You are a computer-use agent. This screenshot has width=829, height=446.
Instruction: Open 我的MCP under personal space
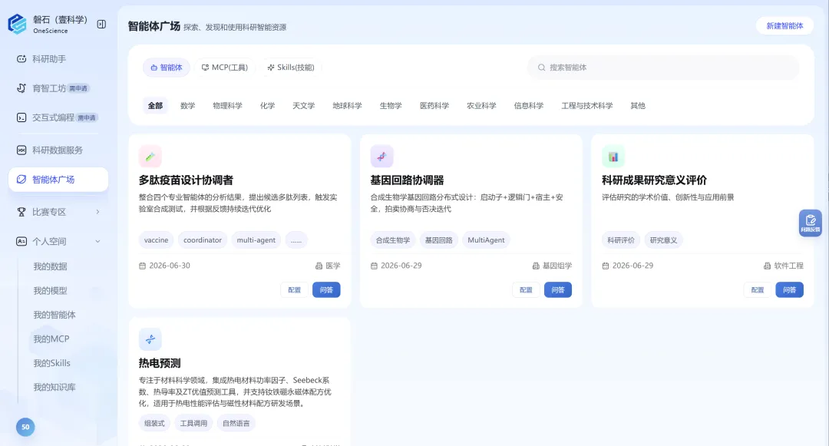pos(51,339)
